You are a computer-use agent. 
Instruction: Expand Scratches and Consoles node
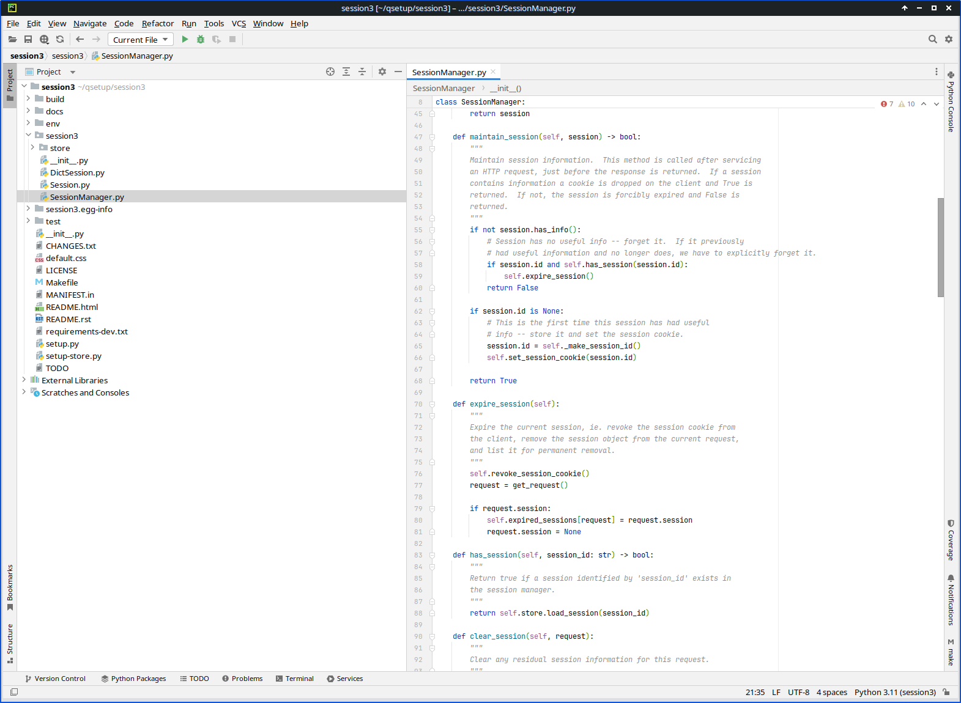[x=24, y=392]
